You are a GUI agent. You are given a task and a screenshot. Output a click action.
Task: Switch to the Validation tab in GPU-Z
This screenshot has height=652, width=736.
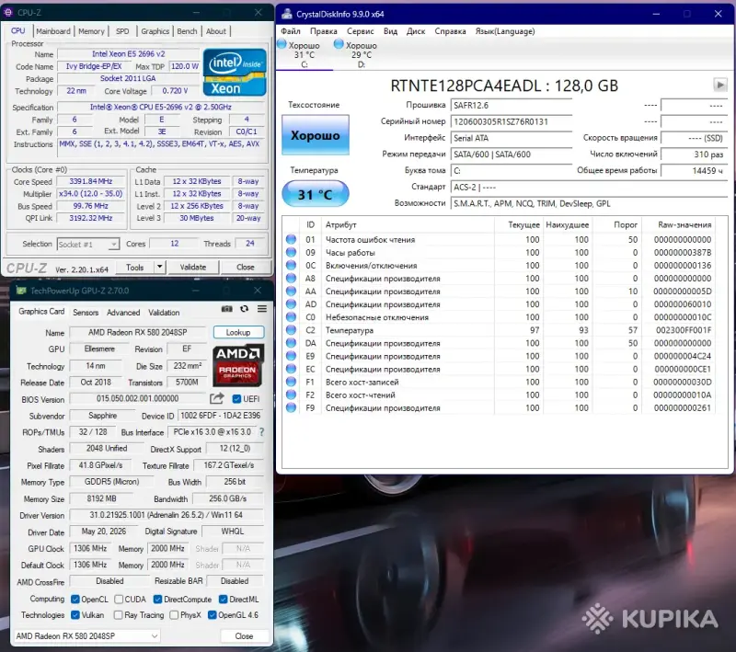pos(164,313)
